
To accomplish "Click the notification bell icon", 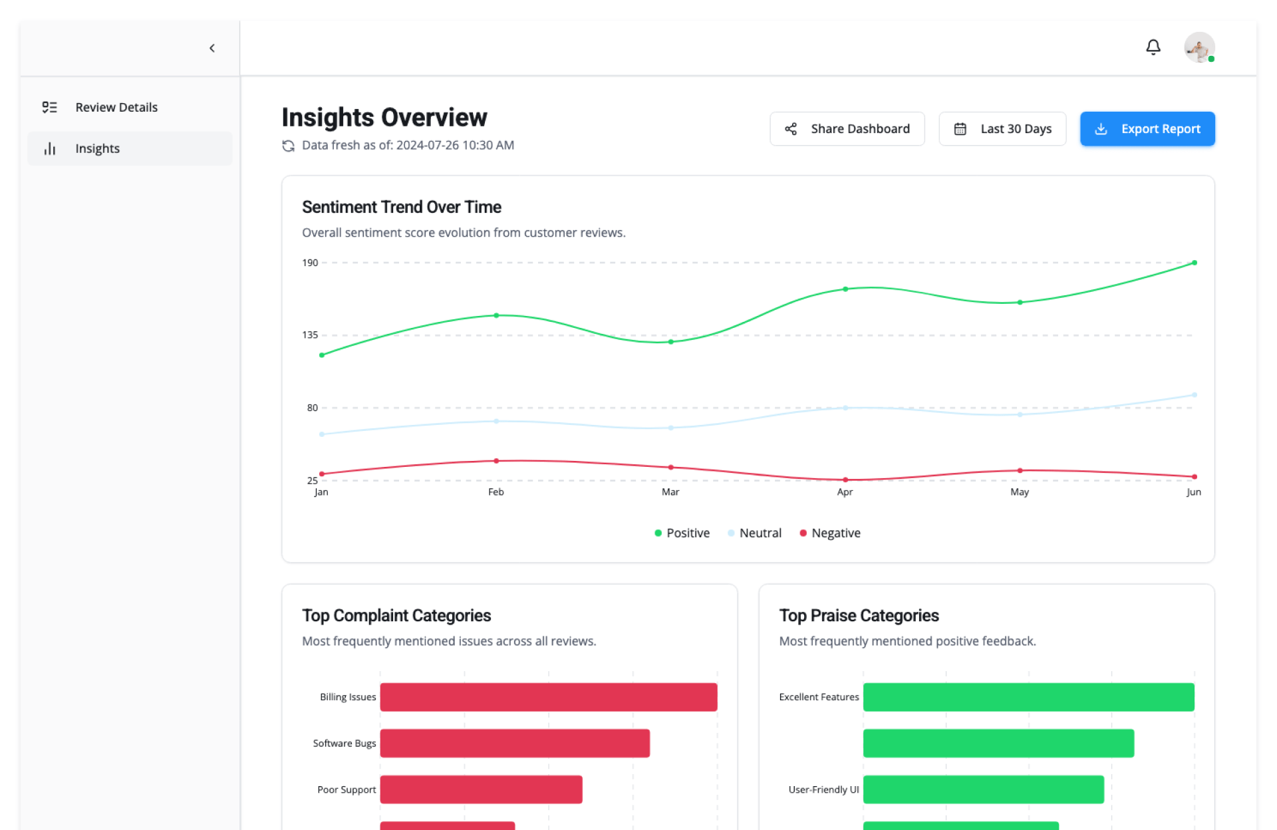I will tap(1153, 47).
